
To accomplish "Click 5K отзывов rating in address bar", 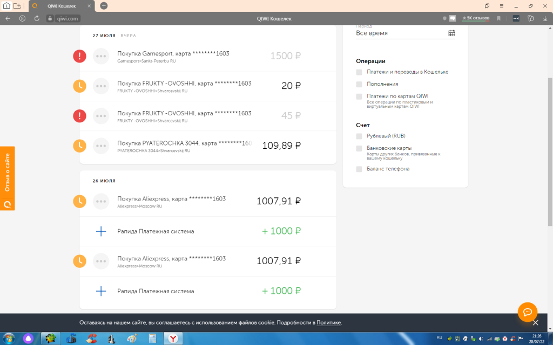I will [476, 18].
